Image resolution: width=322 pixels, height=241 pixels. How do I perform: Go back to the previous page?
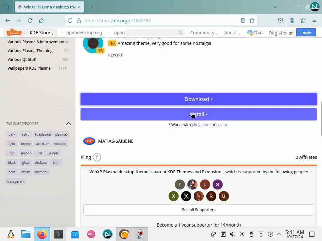(8, 20)
